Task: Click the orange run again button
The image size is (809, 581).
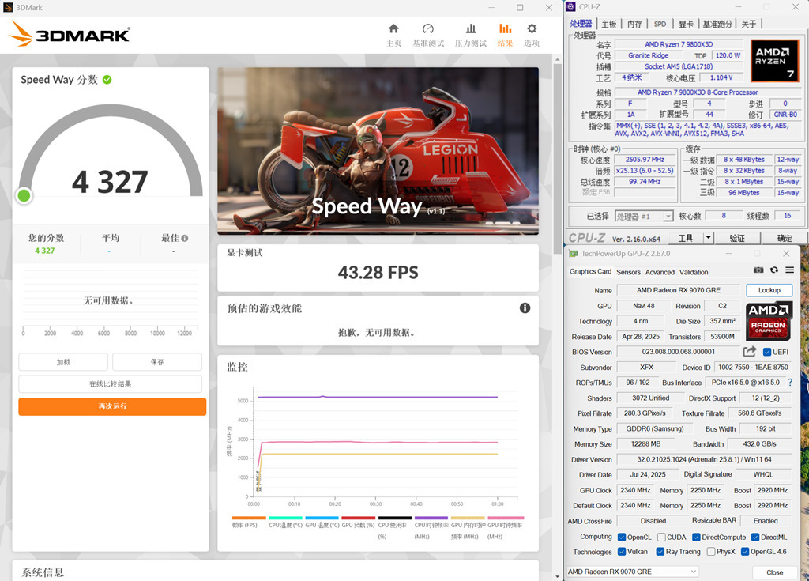Action: click(112, 406)
